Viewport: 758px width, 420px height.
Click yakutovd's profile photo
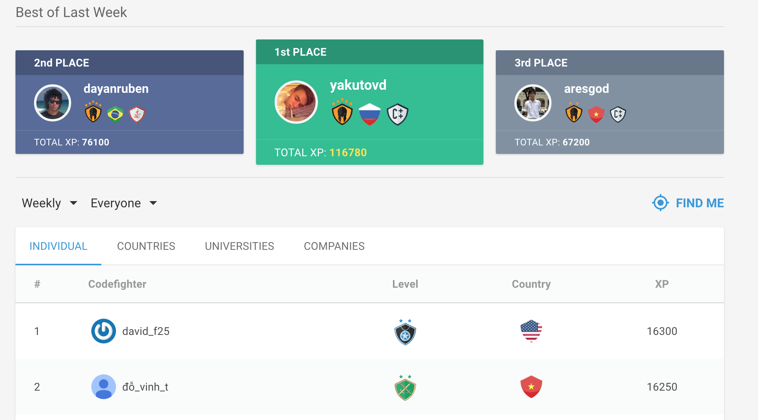tap(296, 102)
